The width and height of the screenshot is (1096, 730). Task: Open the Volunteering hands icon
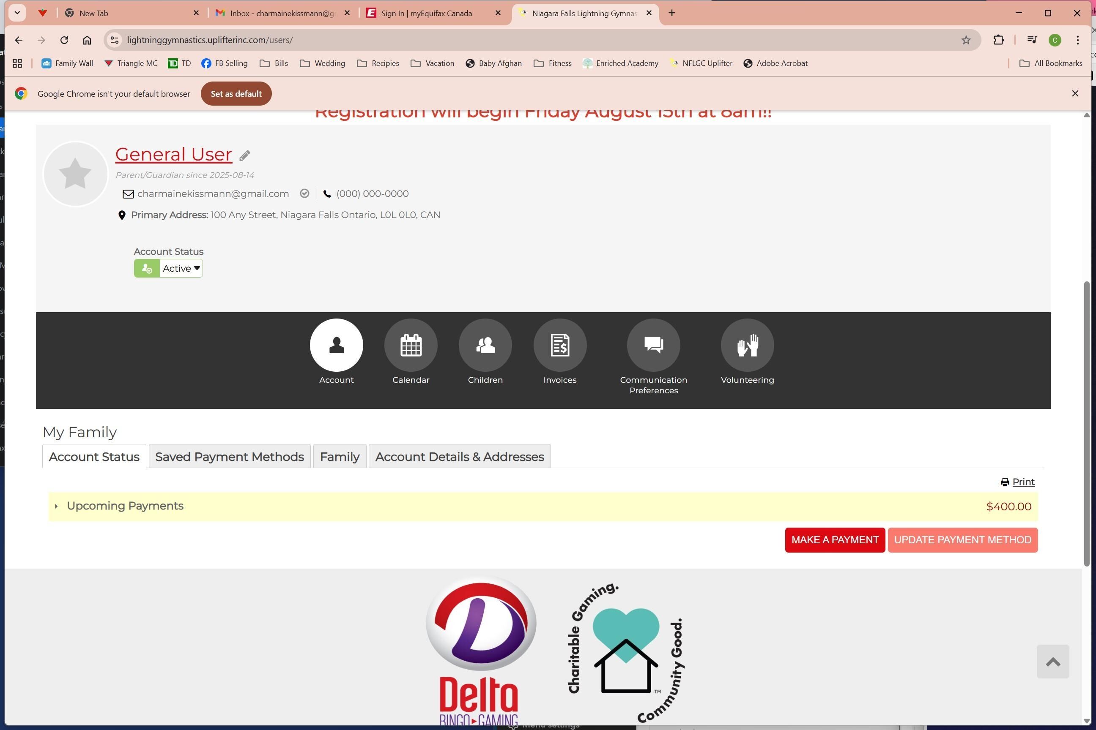click(747, 345)
